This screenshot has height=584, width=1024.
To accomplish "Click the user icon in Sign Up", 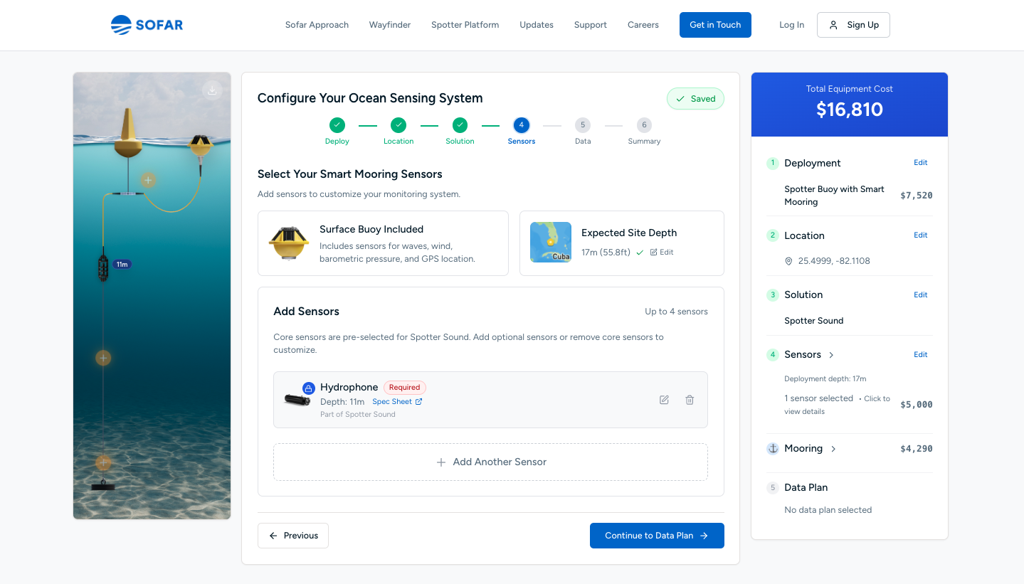I will (x=833, y=25).
